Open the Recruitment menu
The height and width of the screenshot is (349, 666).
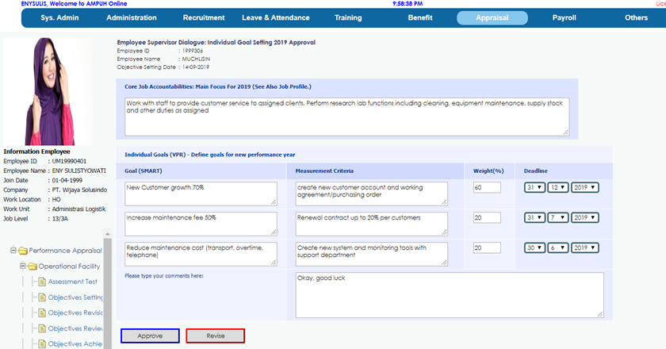point(203,17)
